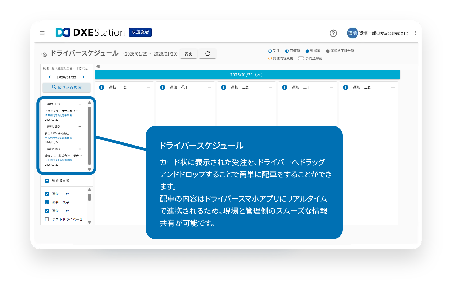
Task: Click the down arrow of the order list scrollbar
Action: coord(89,169)
